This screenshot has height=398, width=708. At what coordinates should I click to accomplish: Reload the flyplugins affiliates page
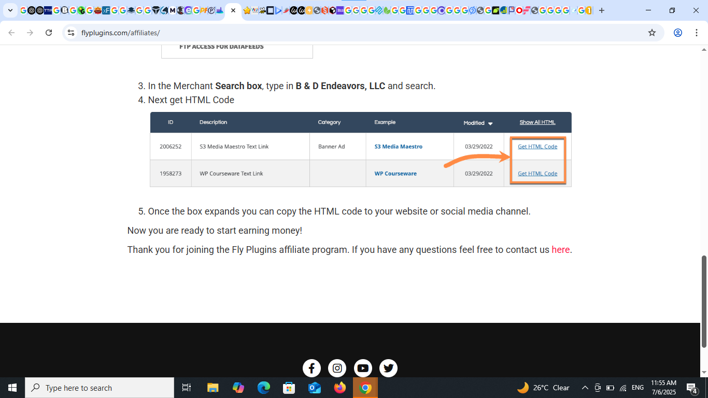49,33
